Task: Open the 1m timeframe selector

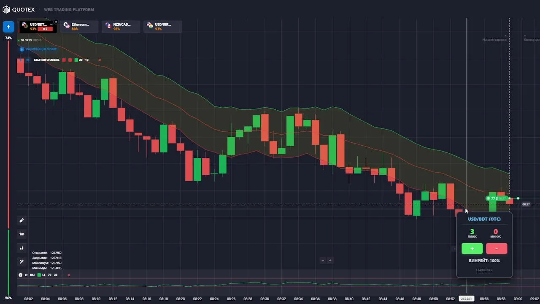Action: point(22,234)
